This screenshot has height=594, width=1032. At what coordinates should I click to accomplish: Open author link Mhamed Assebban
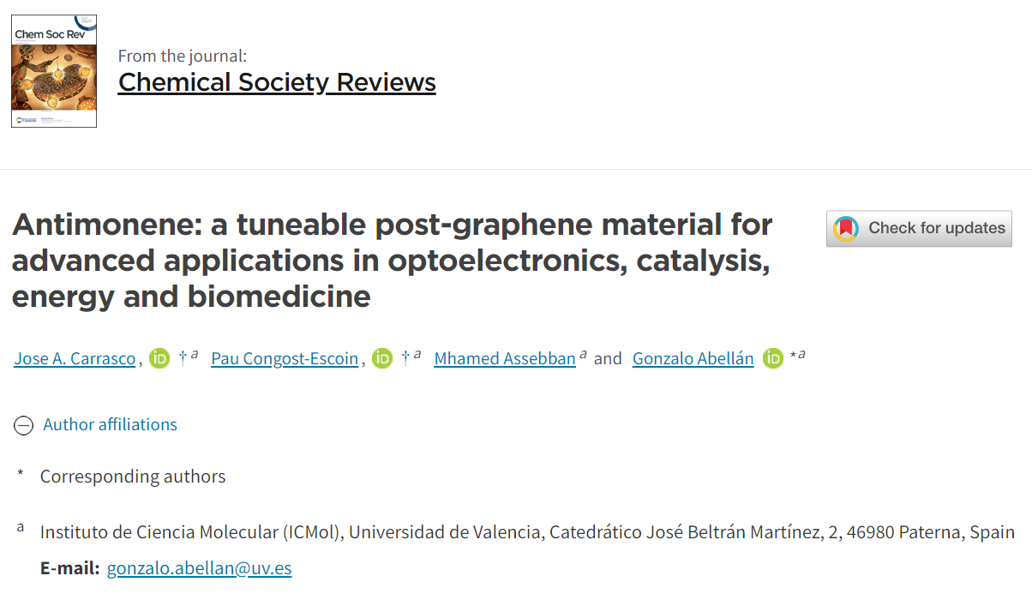pyautogui.click(x=505, y=358)
